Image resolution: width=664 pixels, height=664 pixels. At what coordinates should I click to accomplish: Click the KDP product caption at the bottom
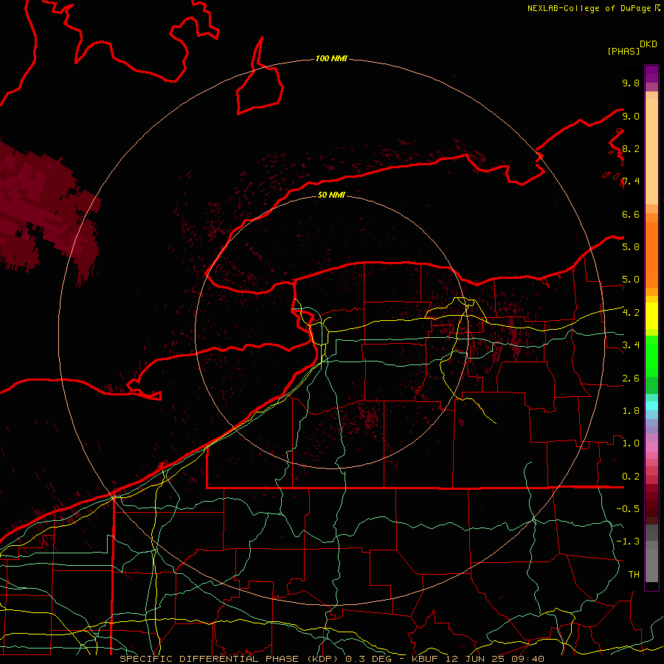331,659
